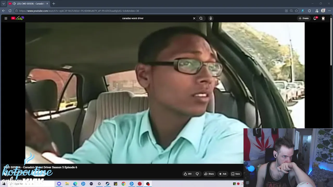333x187 pixels.
Task: Save video to a playlist
Action: click(236, 174)
